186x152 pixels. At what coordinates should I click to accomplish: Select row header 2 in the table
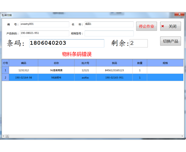click(x=5, y=77)
